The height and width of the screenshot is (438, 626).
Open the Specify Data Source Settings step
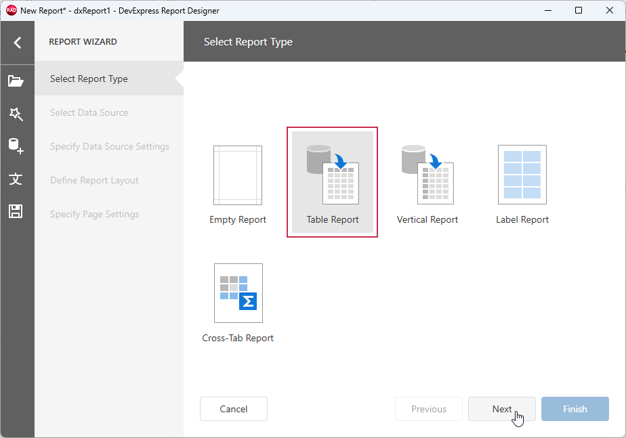[x=109, y=146]
